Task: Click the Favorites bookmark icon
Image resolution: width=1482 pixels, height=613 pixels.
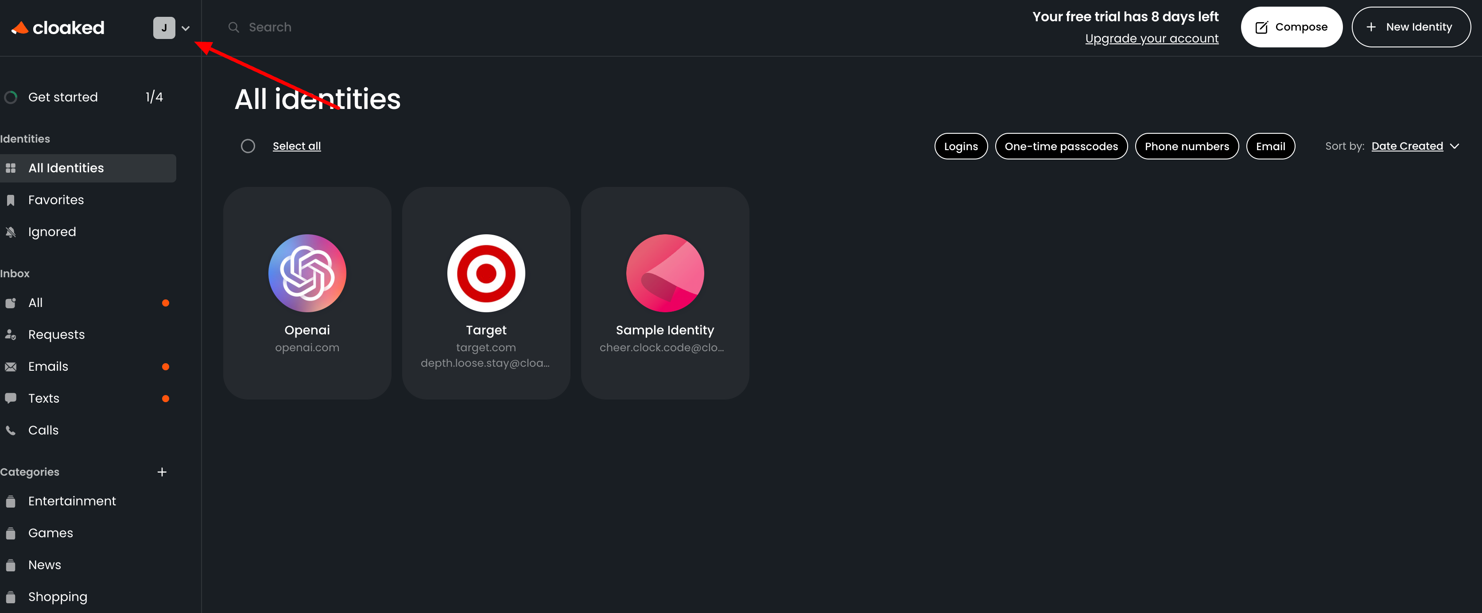Action: pyautogui.click(x=10, y=200)
